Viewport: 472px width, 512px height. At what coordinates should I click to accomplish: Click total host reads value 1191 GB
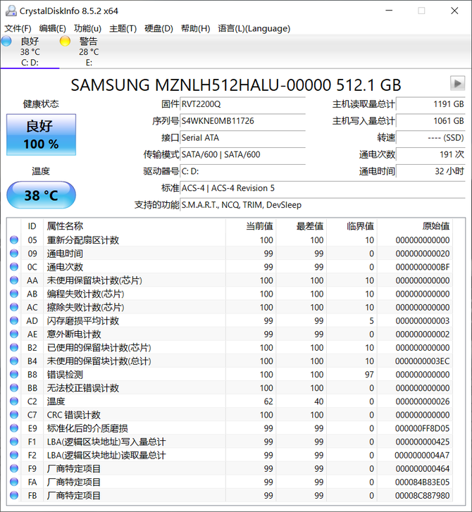pos(430,104)
